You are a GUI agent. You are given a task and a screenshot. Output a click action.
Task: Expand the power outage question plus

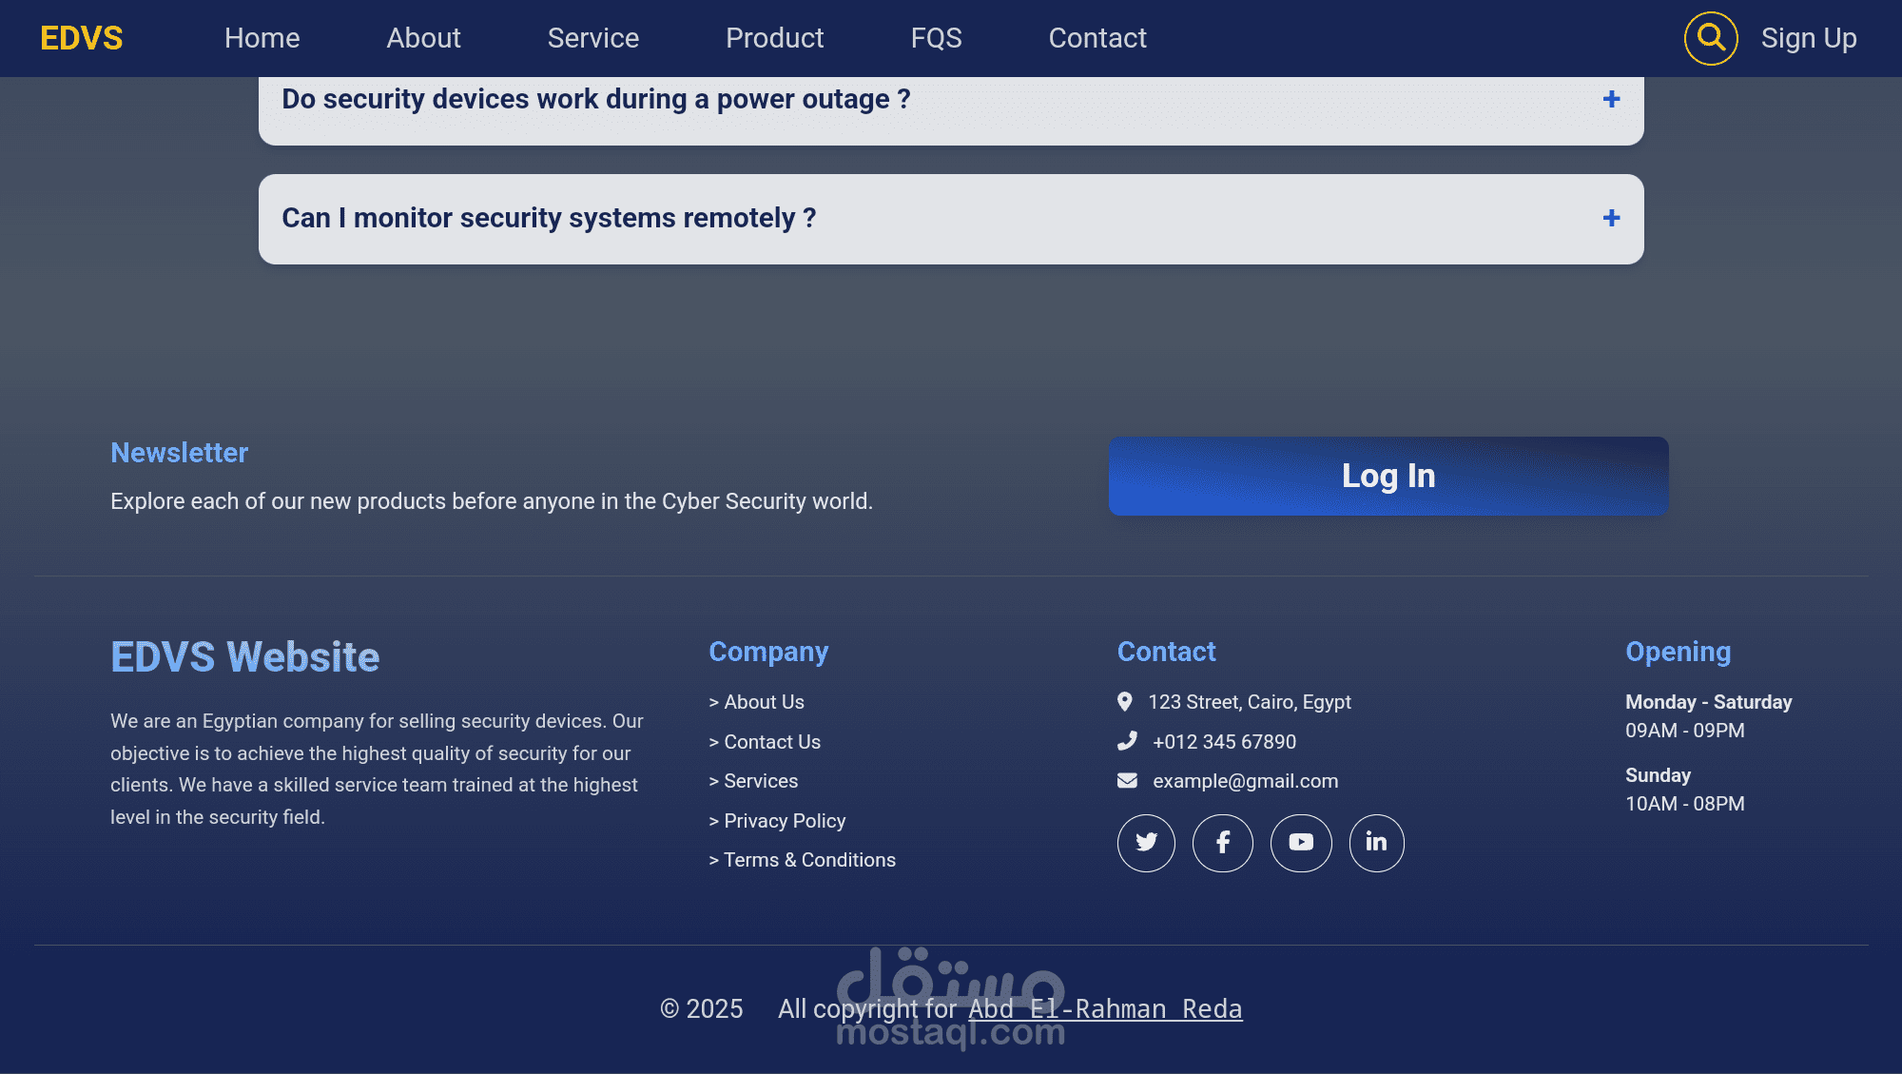tap(1611, 99)
